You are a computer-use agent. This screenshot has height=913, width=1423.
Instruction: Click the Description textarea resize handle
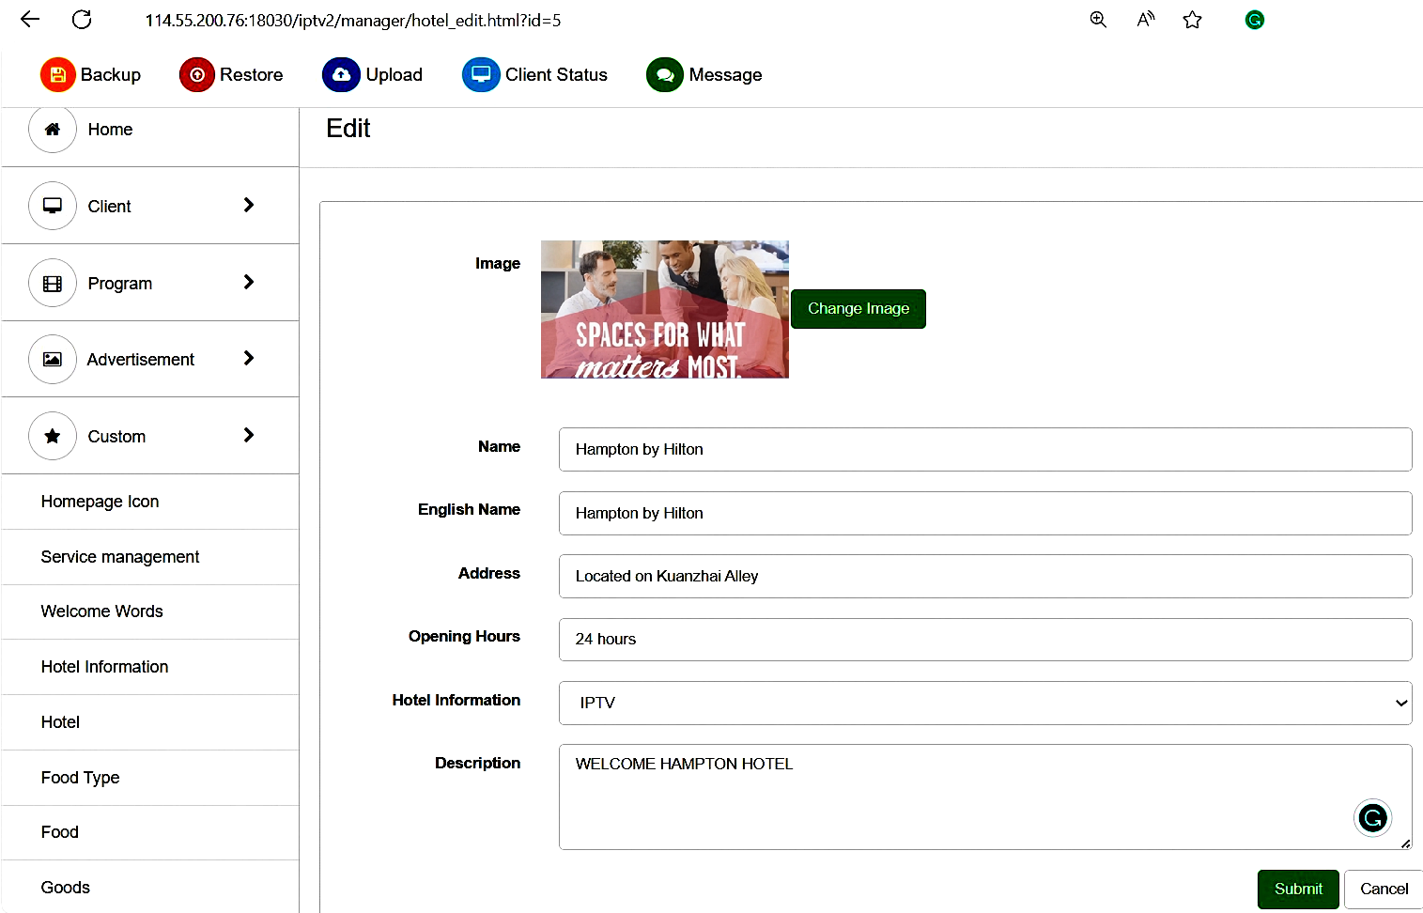pyautogui.click(x=1405, y=843)
